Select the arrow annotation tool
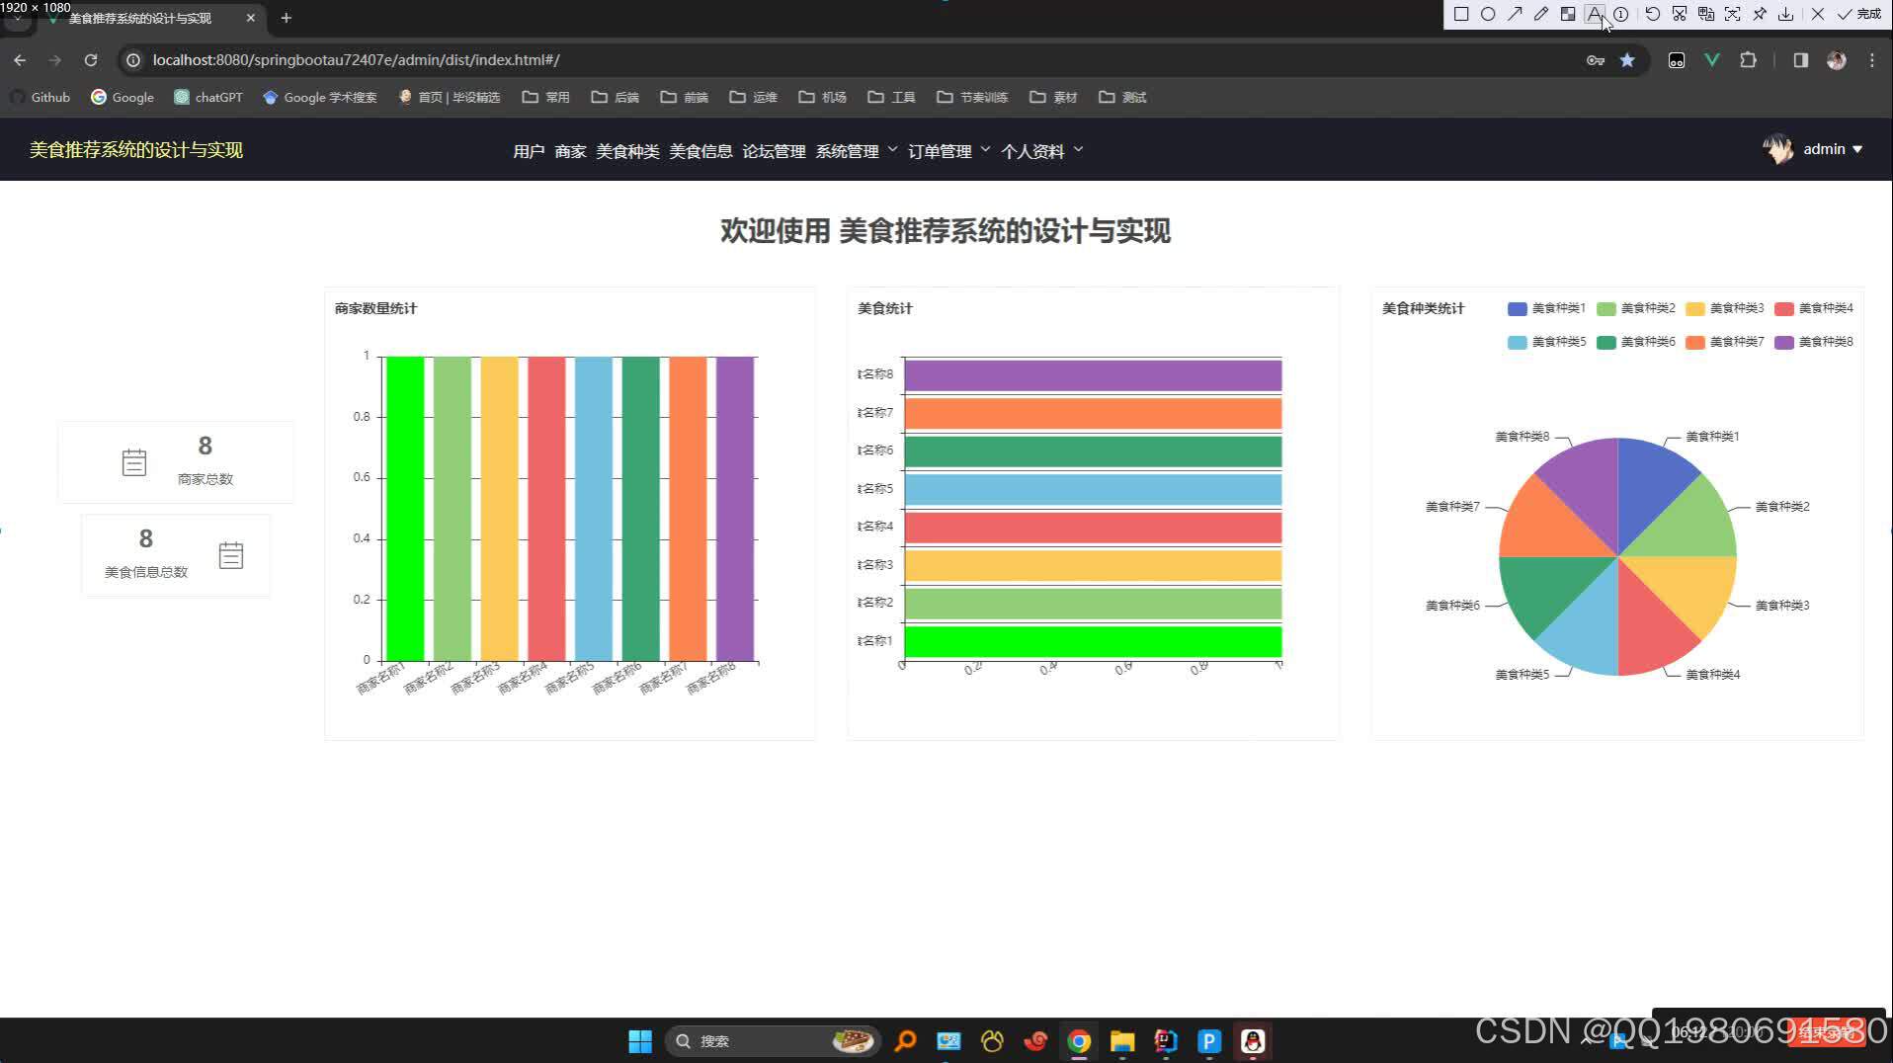The height and width of the screenshot is (1063, 1893). pos(1516,13)
